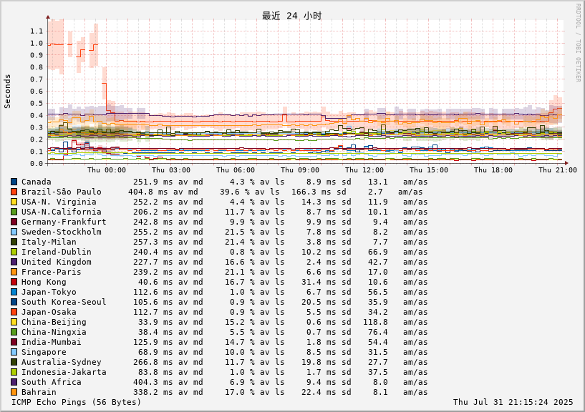This screenshot has width=585, height=412.
Task: Click the South Africa legend color swatch
Action: point(14,382)
